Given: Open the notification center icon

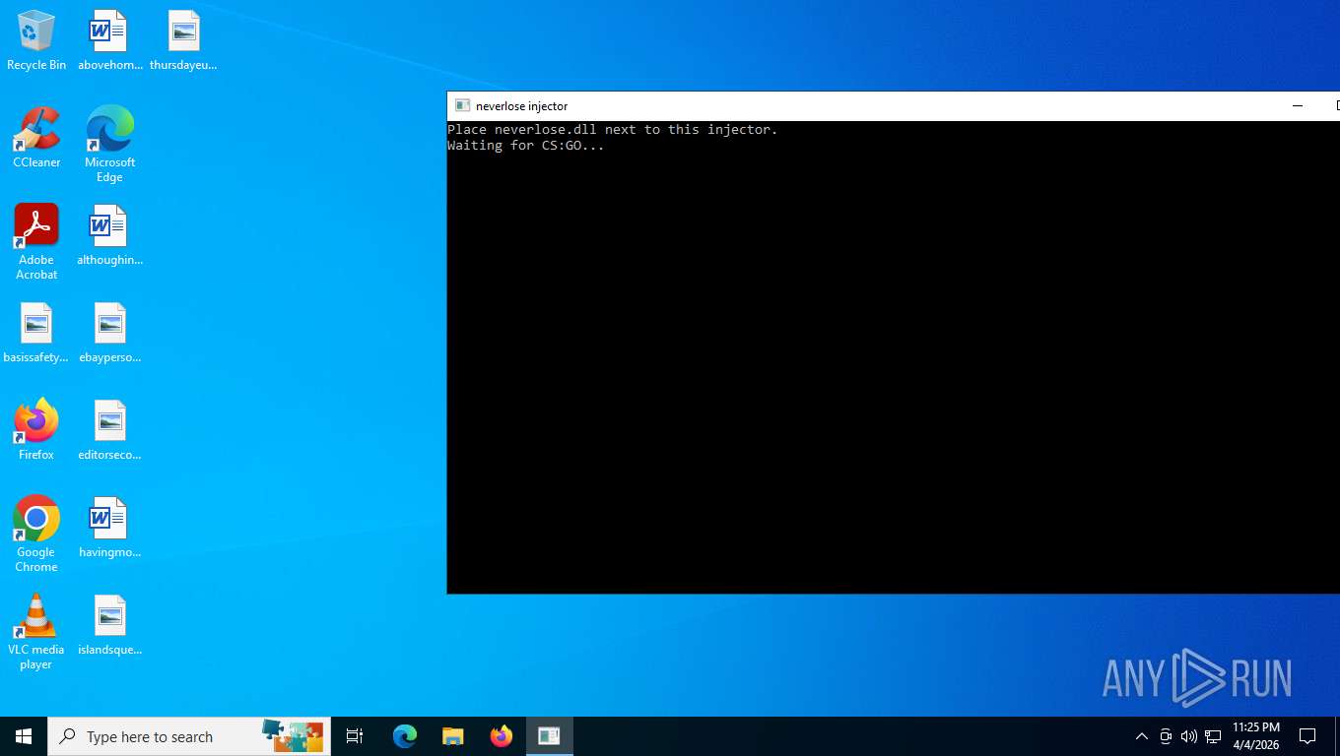Looking at the screenshot, I should [1307, 736].
